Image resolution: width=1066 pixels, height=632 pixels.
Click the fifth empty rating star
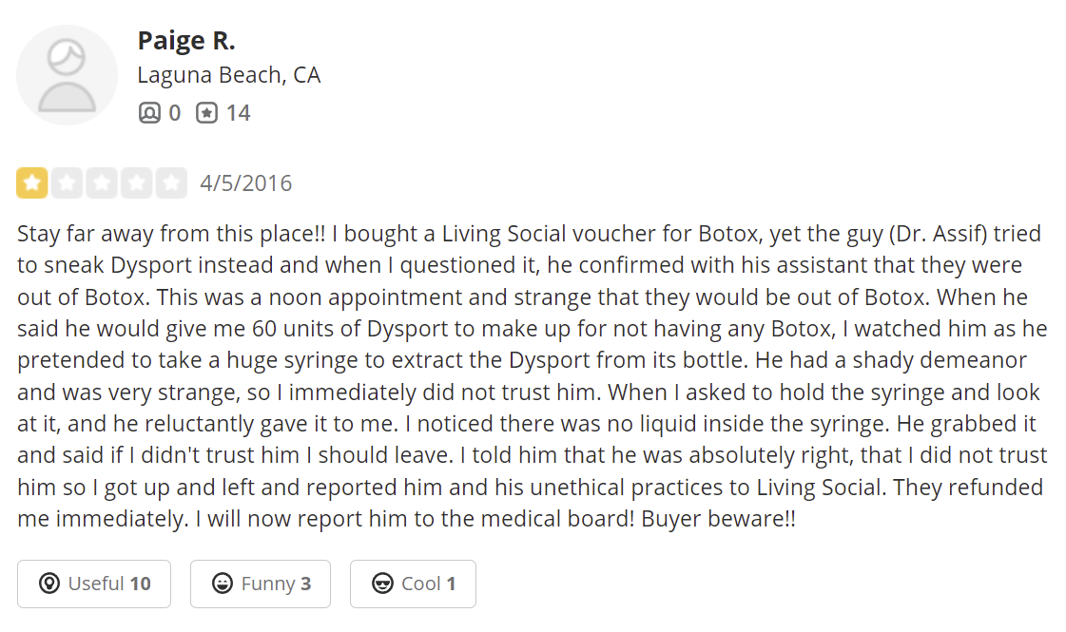point(171,182)
